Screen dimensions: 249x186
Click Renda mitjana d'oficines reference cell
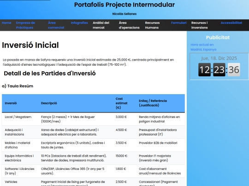click(x=160, y=119)
